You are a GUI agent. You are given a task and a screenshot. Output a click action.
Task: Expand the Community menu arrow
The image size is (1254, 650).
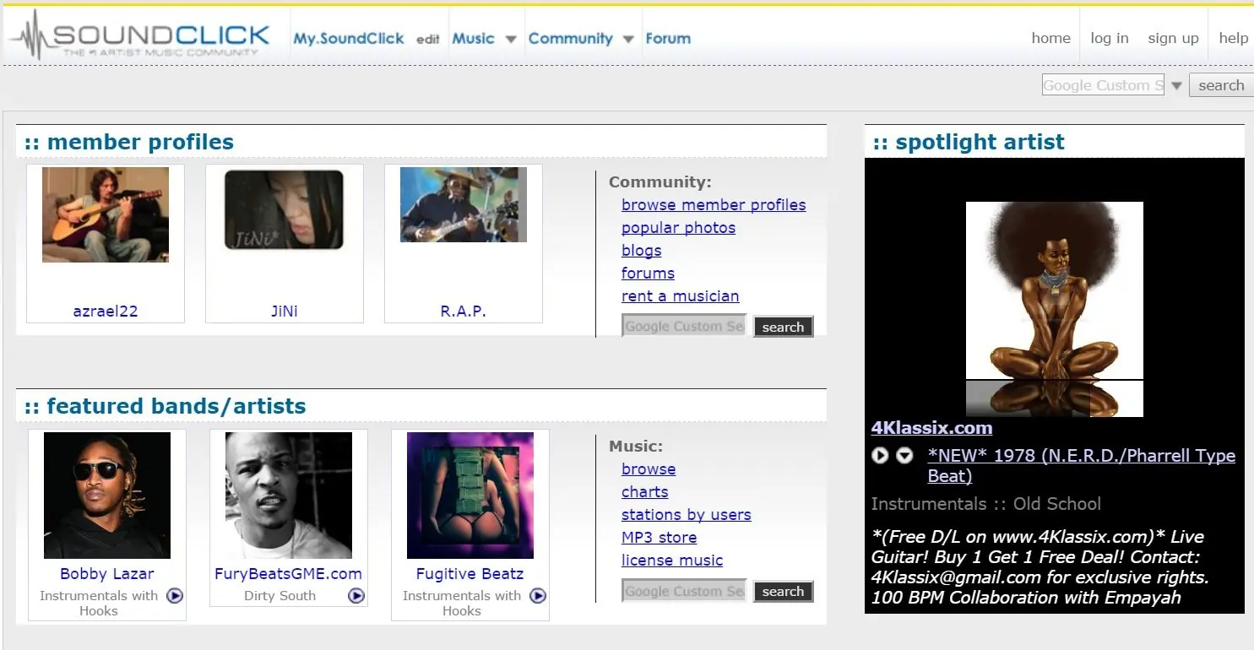pyautogui.click(x=628, y=39)
